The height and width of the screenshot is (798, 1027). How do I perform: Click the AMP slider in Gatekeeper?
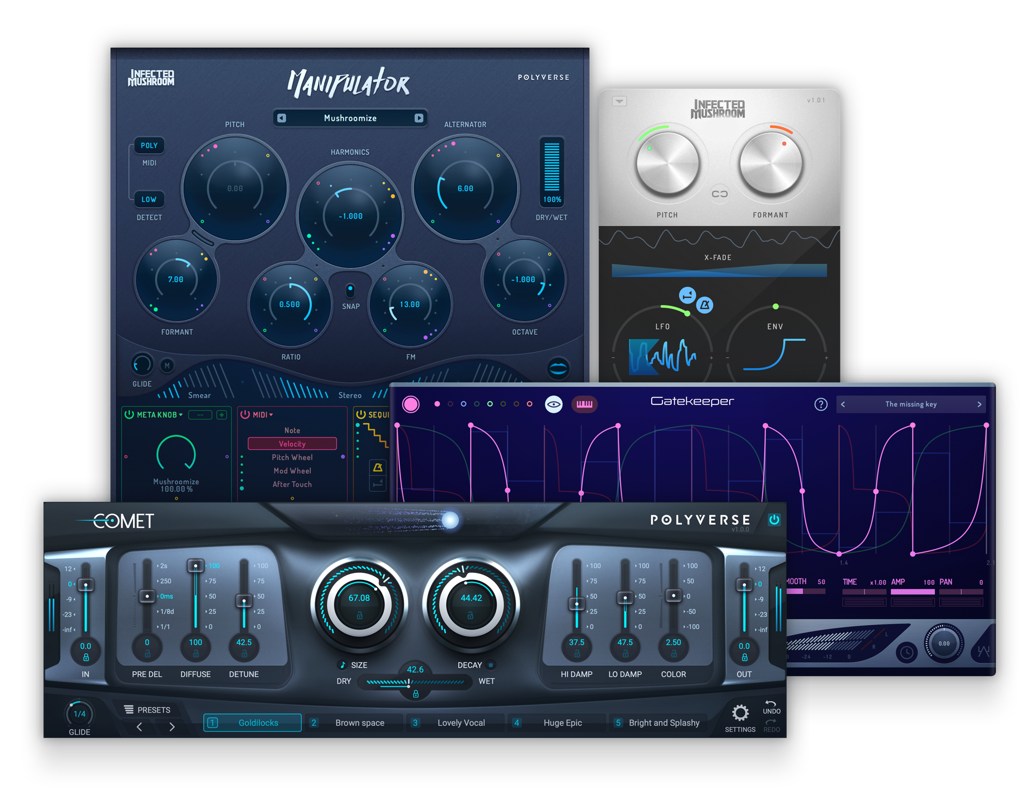point(912,592)
